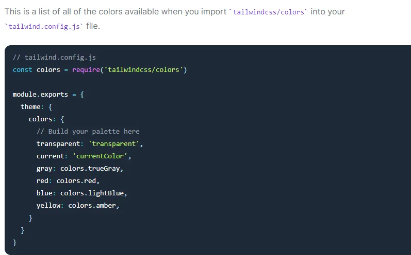Click the 'colors.lightBlue' value
The image size is (411, 255).
click(93, 193)
